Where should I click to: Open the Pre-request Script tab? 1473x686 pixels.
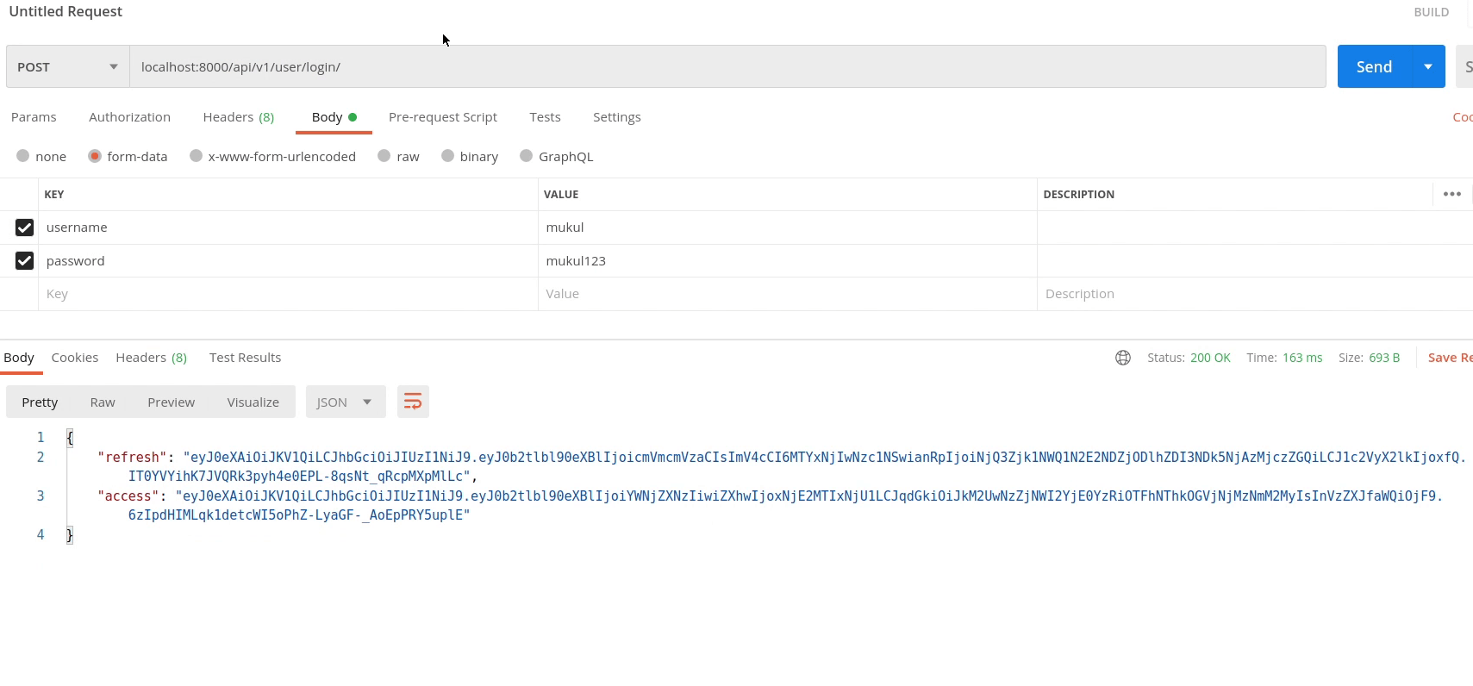click(x=442, y=117)
